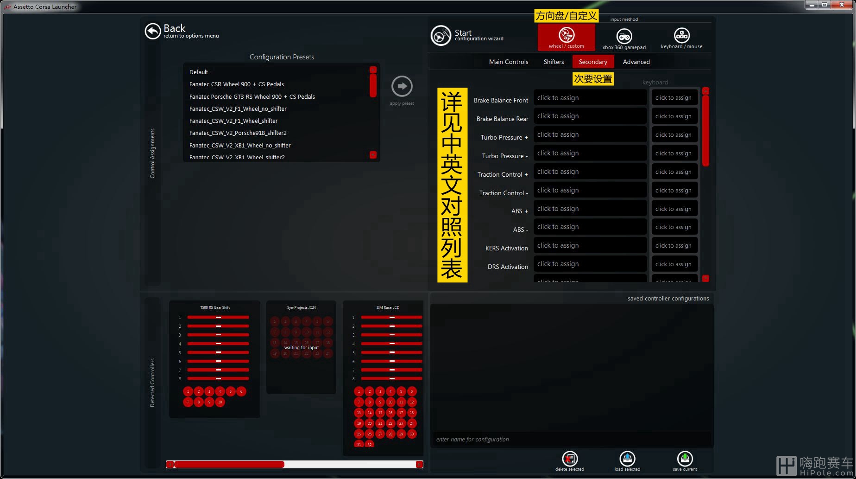This screenshot has width=856, height=479.
Task: Click button 30 indicator on SIM Race LCD
Action: [411, 434]
